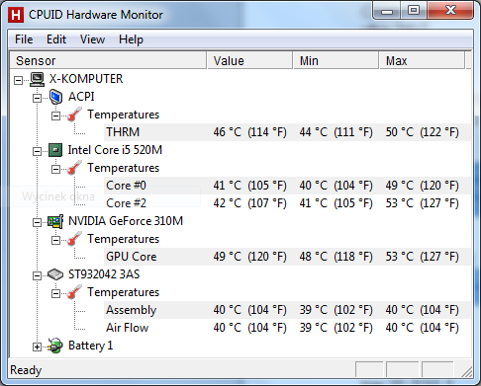Click the CPUID HWMonitor red H title icon
Screen dimensions: 481x386
coord(16,15)
